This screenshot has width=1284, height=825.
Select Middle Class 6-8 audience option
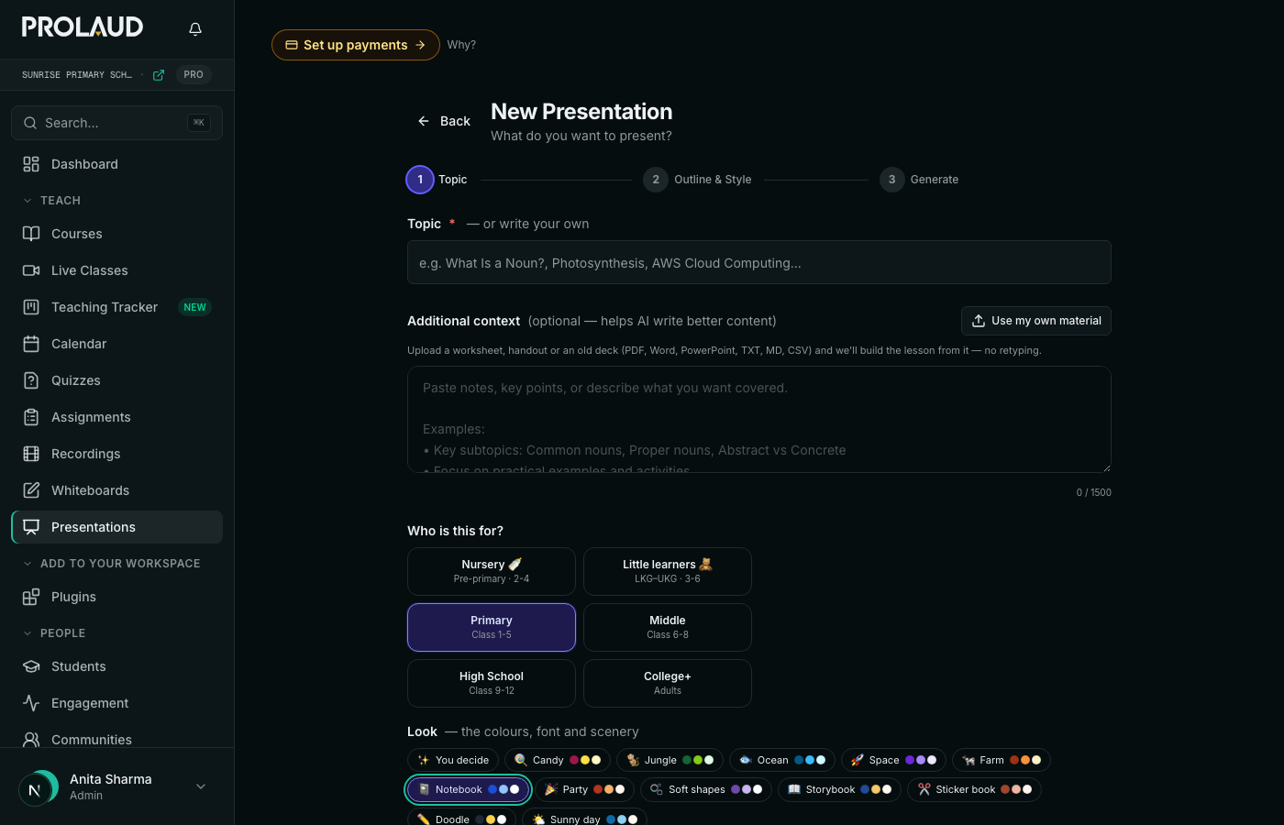668,627
